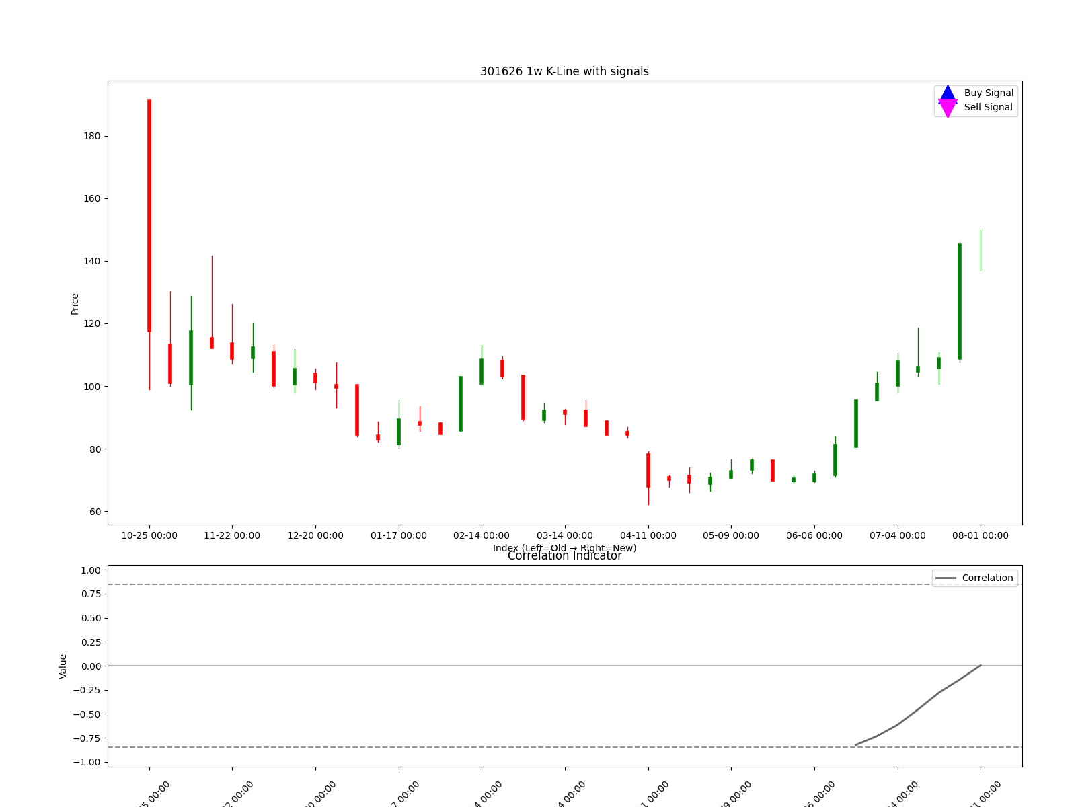The width and height of the screenshot is (1076, 807).
Task: Click the '10-25 00:00' x-axis tick label
Action: point(149,536)
